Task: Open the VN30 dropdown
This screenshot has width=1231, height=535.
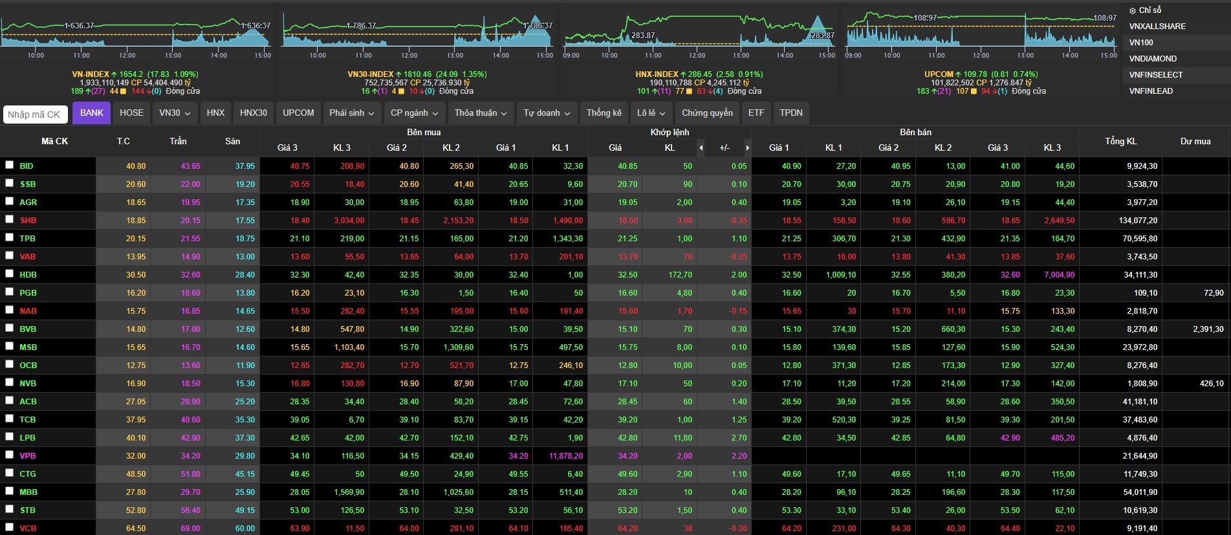Action: 175,113
